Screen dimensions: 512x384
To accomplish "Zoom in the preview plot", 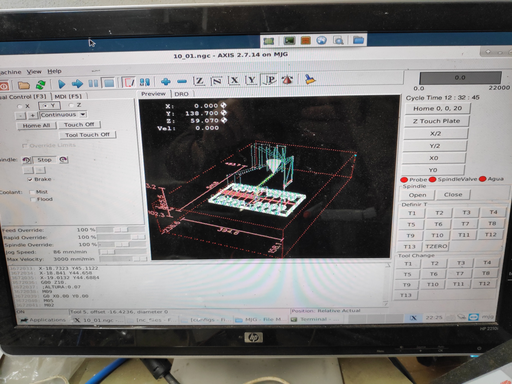I will pyautogui.click(x=166, y=81).
